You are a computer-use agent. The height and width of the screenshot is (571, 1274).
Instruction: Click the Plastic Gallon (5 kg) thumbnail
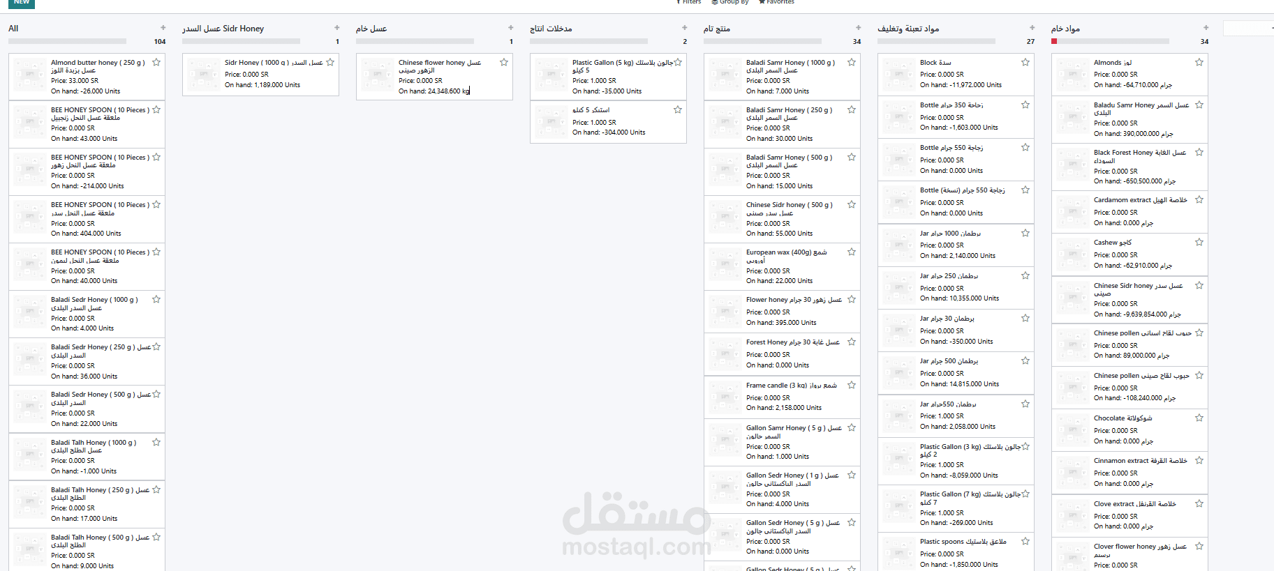point(551,75)
